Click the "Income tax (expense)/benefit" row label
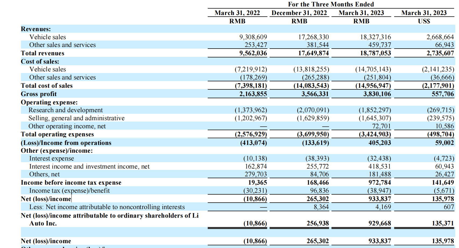This screenshot has height=248, width=459. pos(69,191)
